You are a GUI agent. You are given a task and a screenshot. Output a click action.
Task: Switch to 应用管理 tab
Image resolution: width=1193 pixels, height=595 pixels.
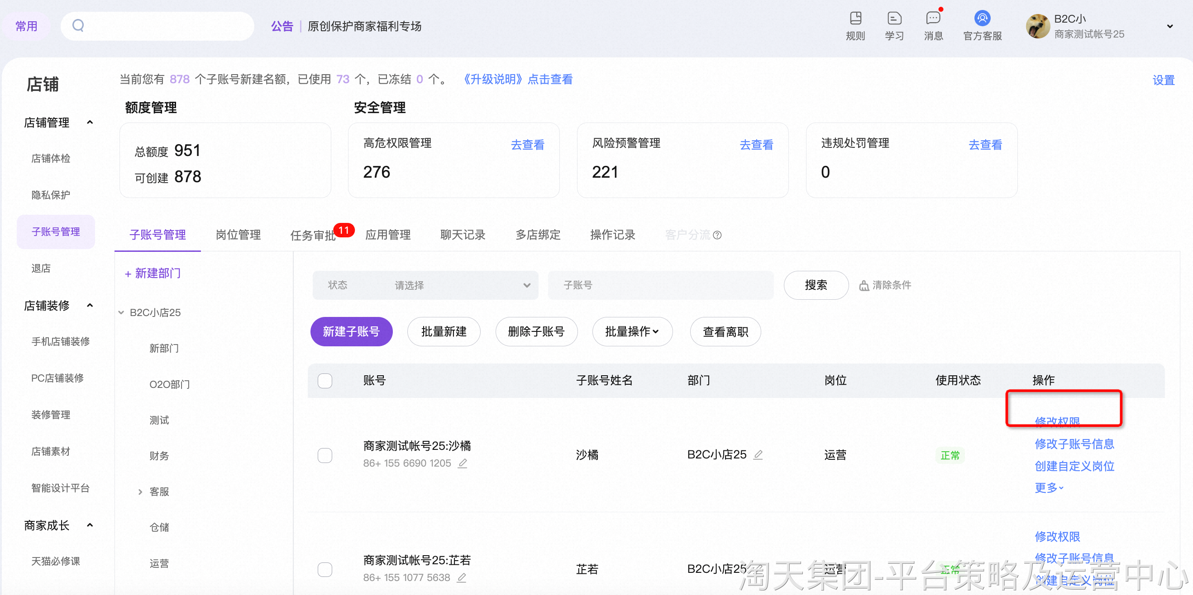(x=387, y=235)
